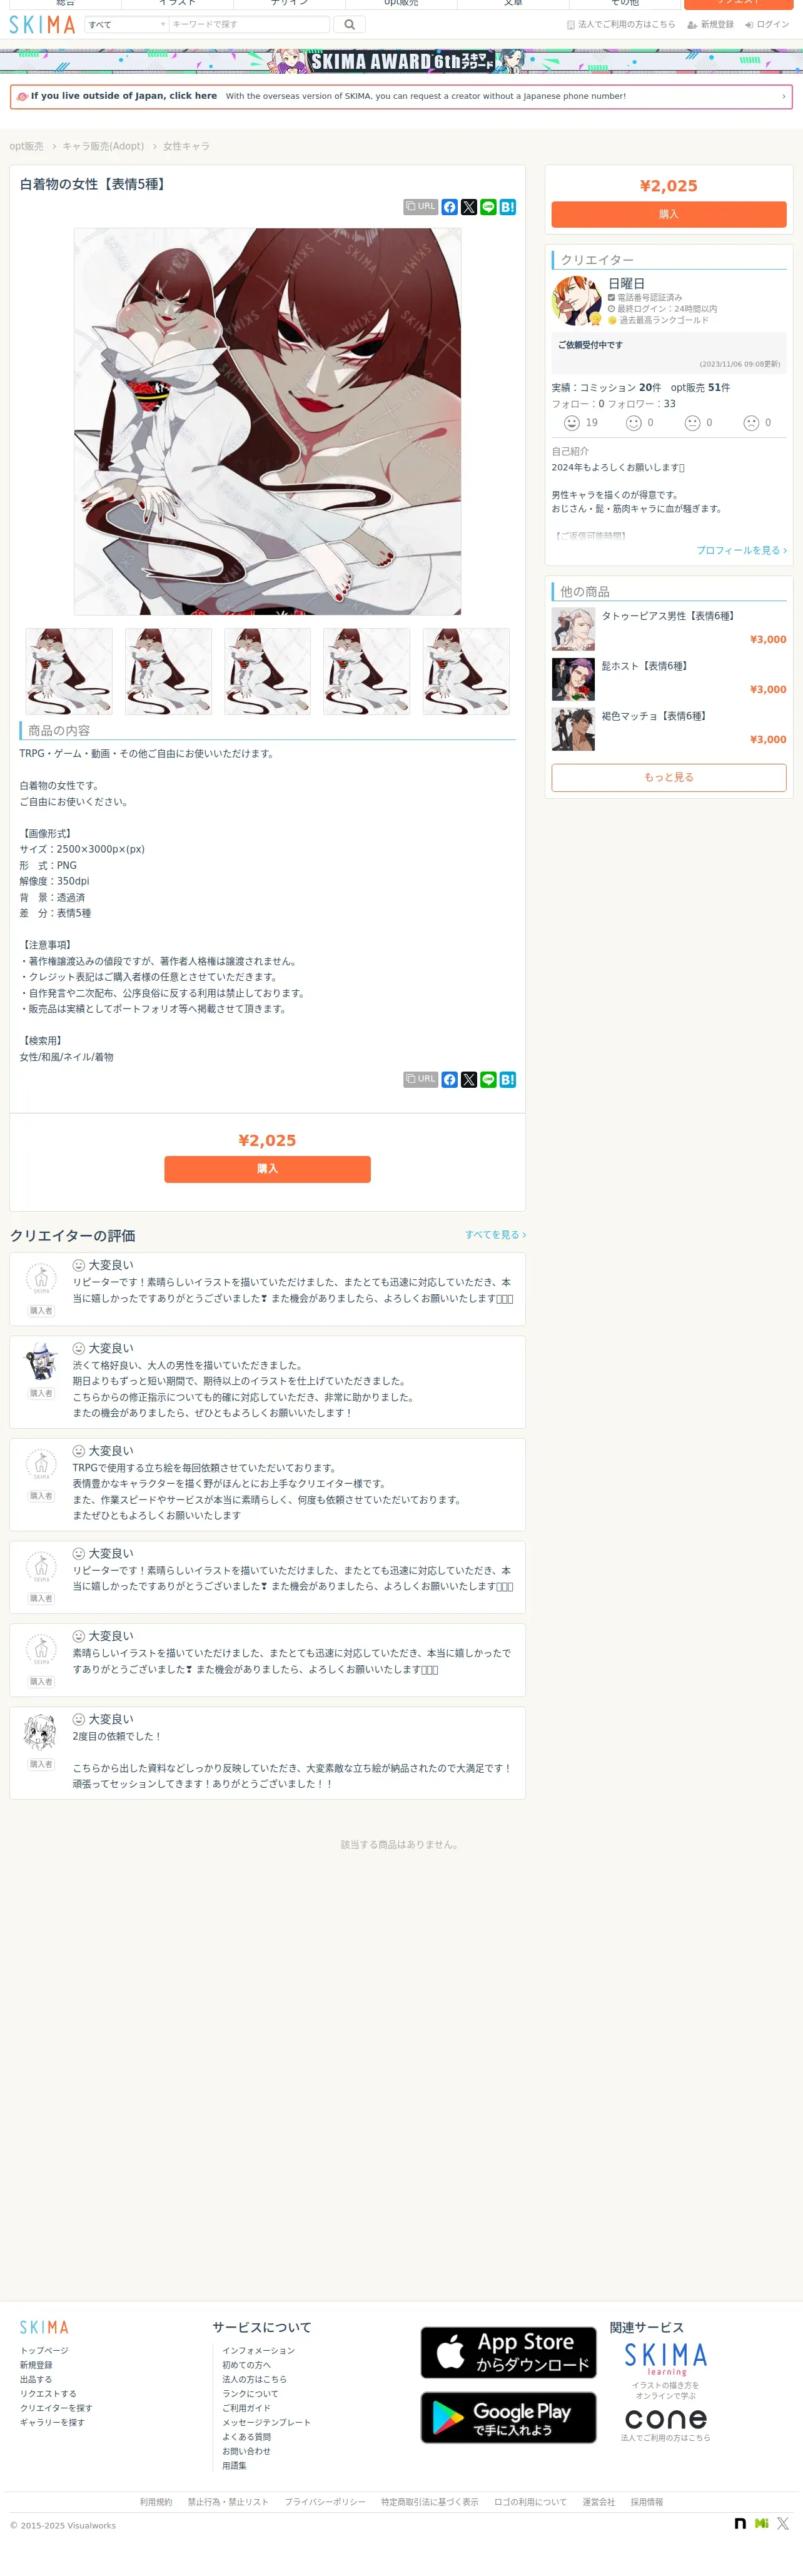
Task: Open すべてを見る reviews link
Action: click(x=495, y=1235)
